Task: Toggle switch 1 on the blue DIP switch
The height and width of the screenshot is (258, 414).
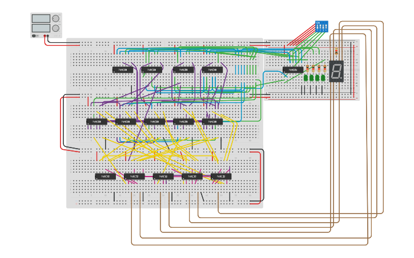Action: coord(317,26)
